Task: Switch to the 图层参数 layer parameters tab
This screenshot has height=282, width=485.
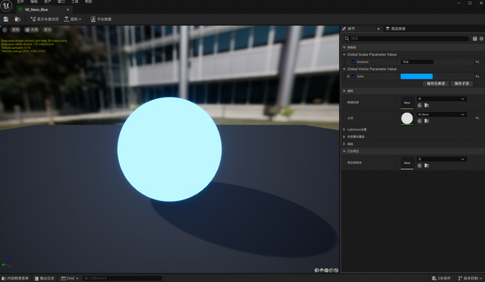Action: (x=395, y=29)
